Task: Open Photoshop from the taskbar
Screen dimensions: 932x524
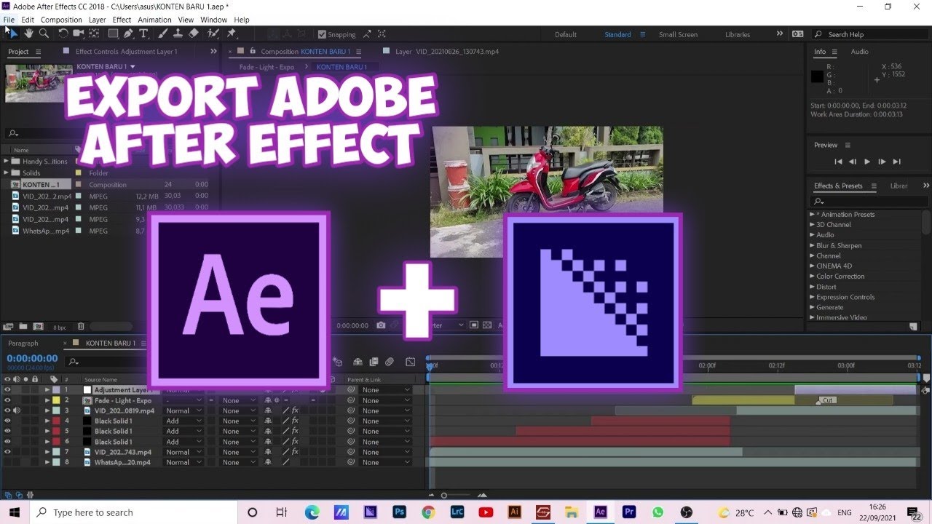Action: [x=399, y=512]
